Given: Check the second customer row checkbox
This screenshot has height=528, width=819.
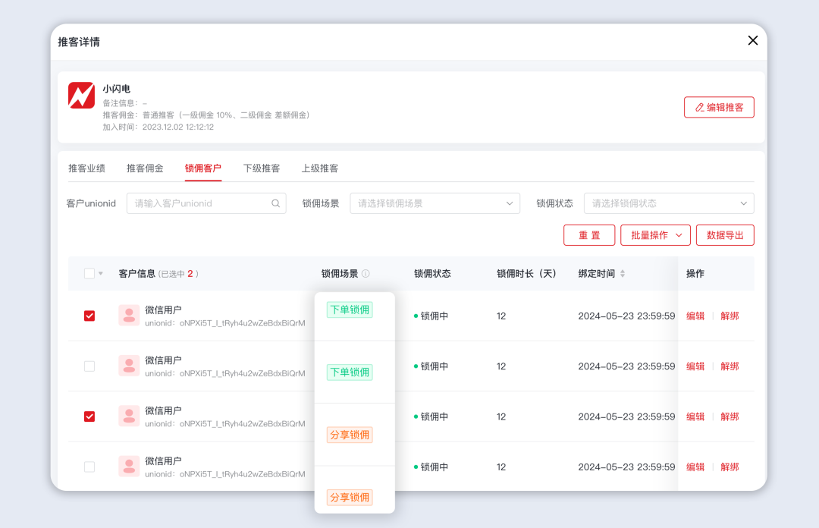Looking at the screenshot, I should tap(89, 366).
